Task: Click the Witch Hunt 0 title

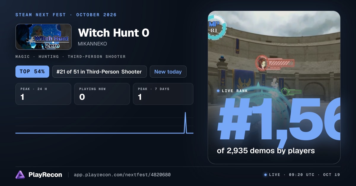Action: [x=114, y=33]
